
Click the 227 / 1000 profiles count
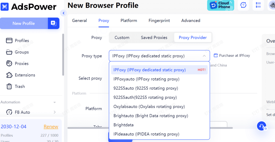pyautogui.click(x=49, y=135)
